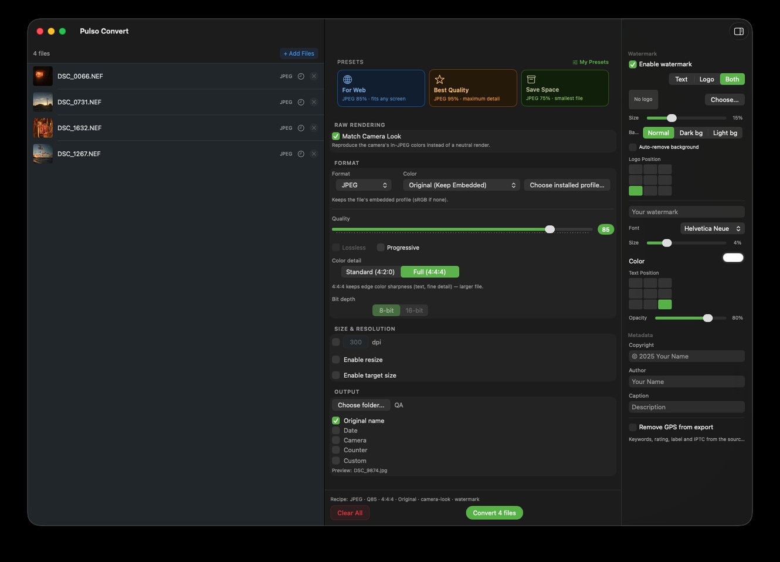Click the Author input field
This screenshot has width=780, height=562.
point(687,381)
